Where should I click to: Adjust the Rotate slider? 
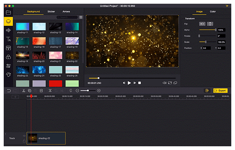pyautogui.click(x=208, y=36)
